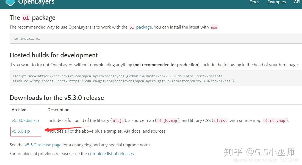Click the link rel stylesheet code line
302x165 pixels.
[x=123, y=81]
